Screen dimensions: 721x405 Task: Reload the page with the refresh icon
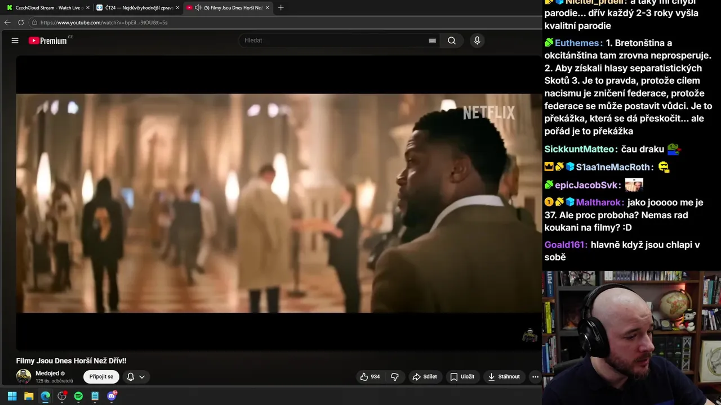point(21,22)
